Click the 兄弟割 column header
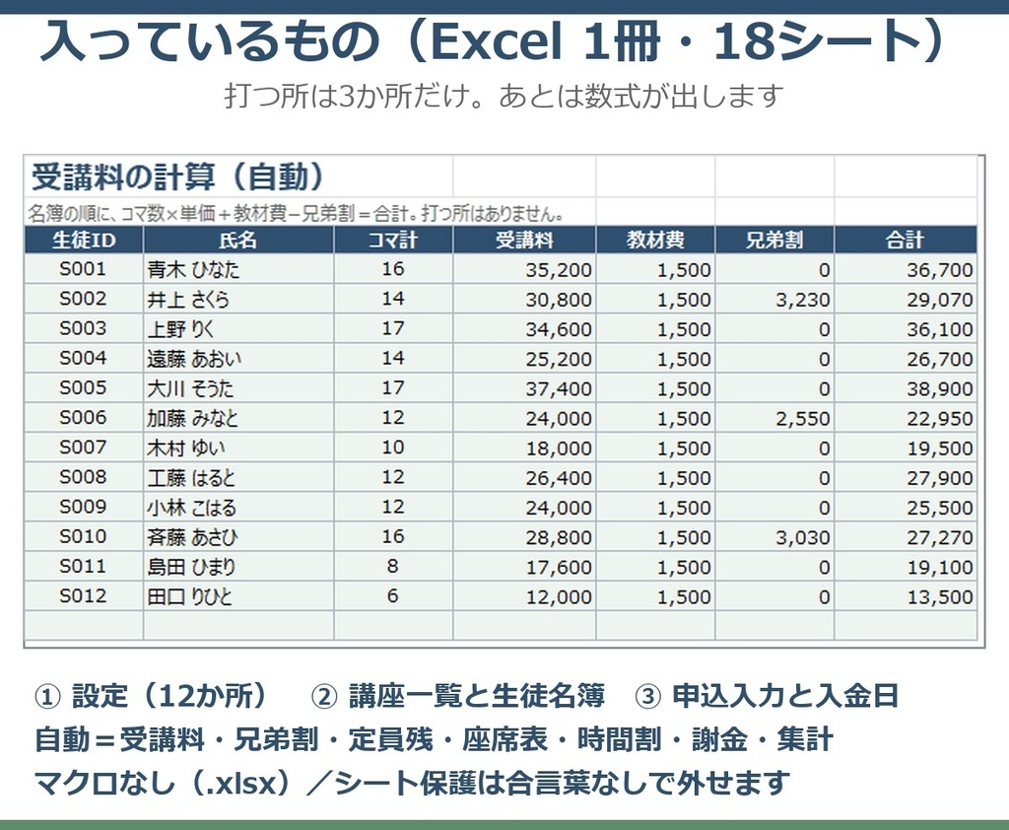 point(774,241)
